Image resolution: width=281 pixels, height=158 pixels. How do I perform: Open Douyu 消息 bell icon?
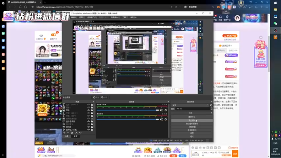coord(220,18)
